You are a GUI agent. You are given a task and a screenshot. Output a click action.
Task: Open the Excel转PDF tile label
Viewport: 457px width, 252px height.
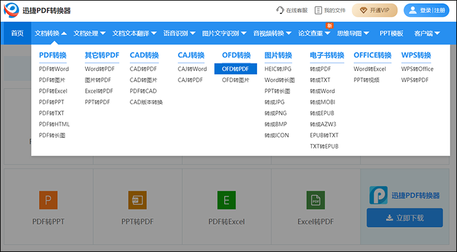(x=316, y=221)
